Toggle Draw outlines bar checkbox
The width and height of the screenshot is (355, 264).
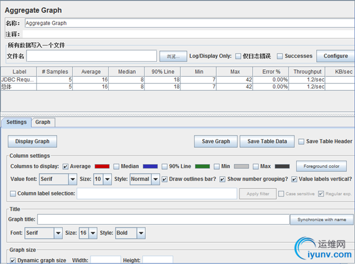[x=165, y=180]
